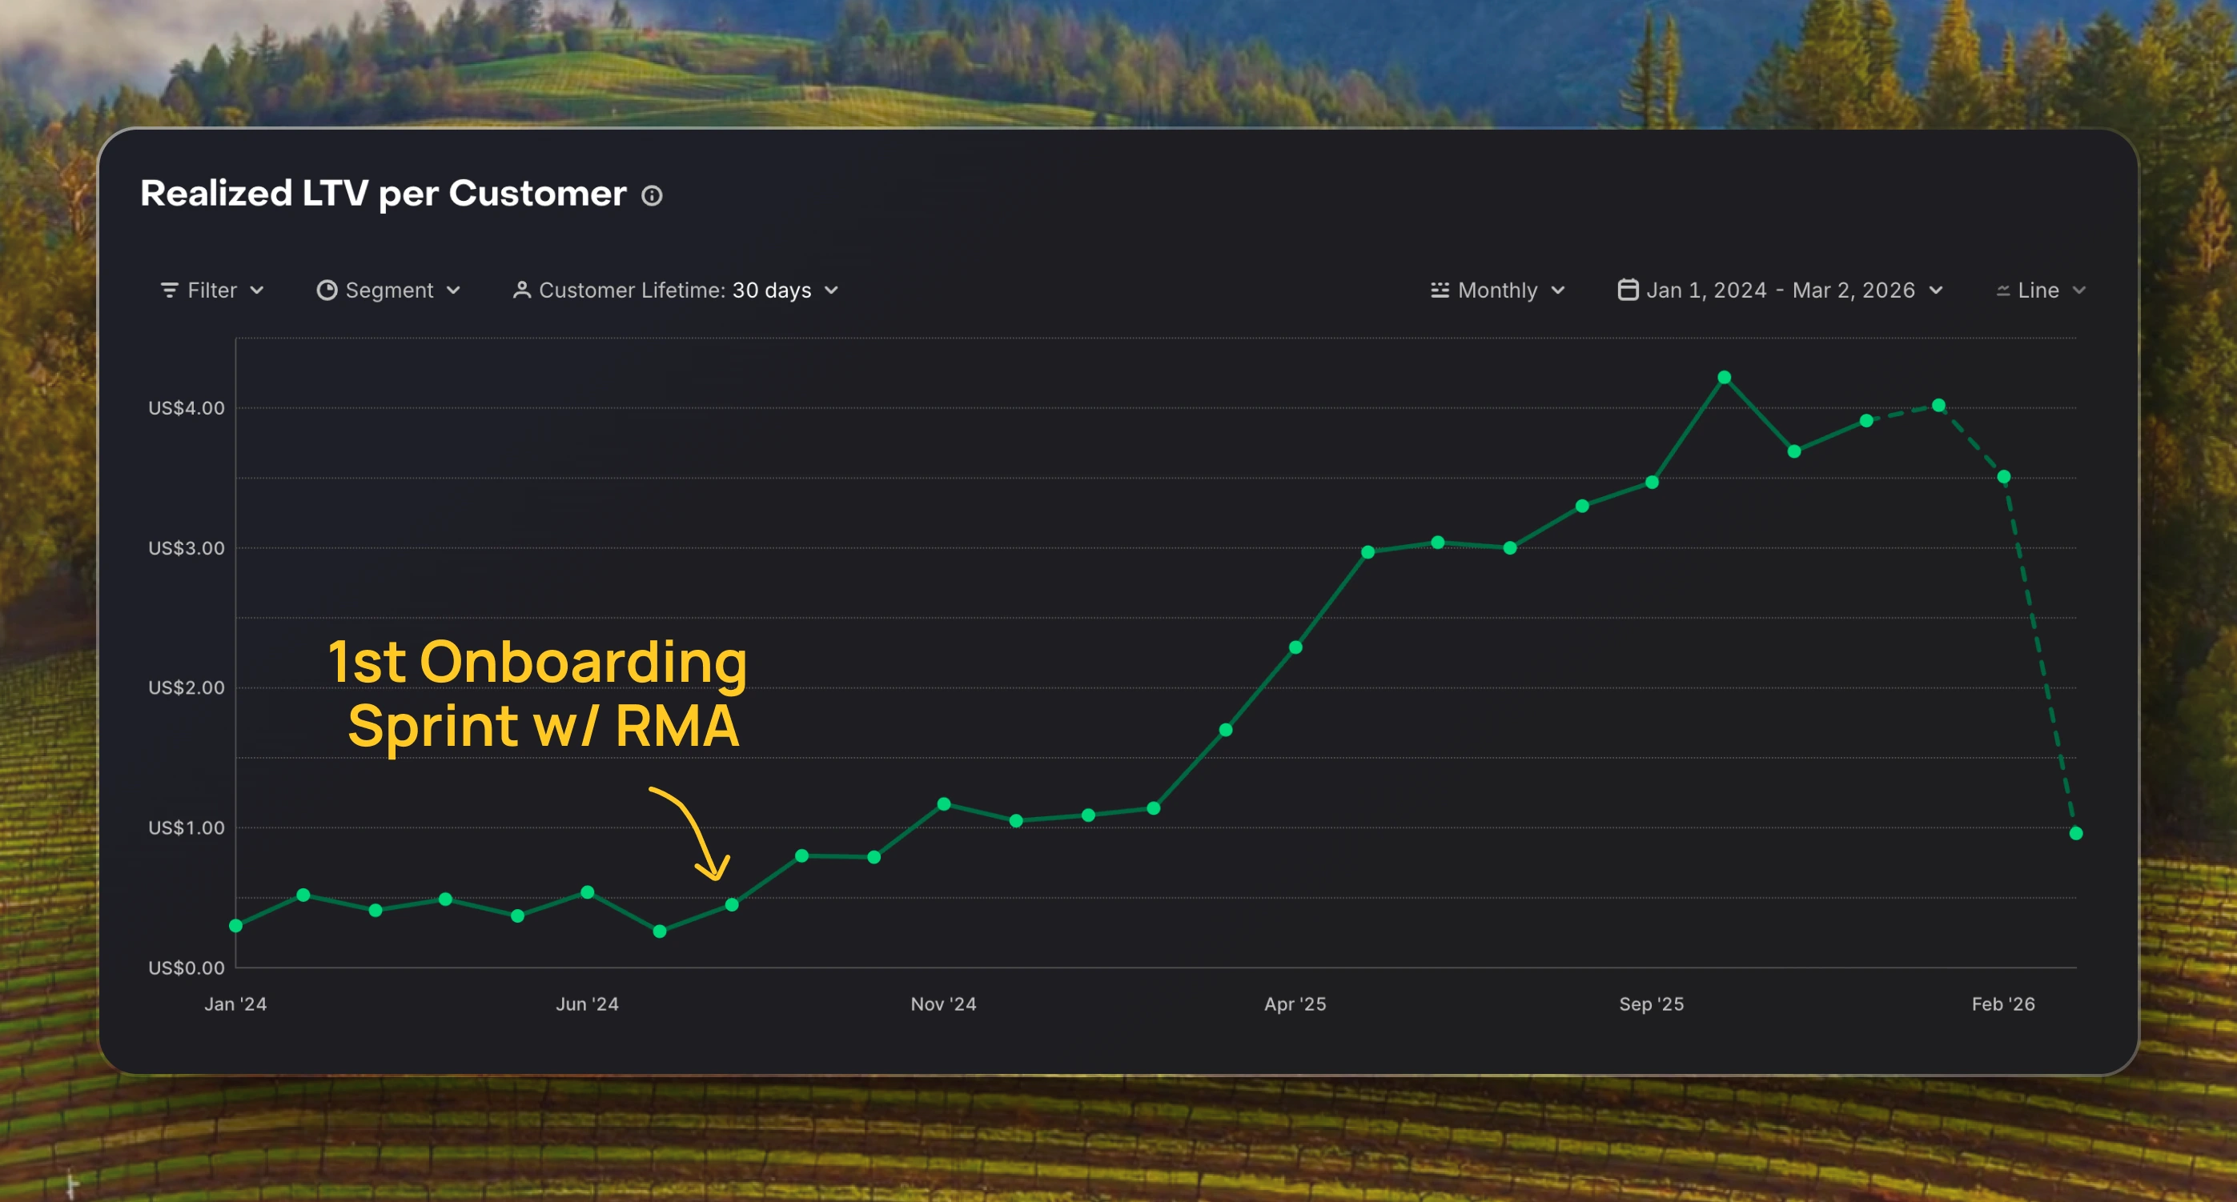Click the data point above Nov '24

click(944, 803)
